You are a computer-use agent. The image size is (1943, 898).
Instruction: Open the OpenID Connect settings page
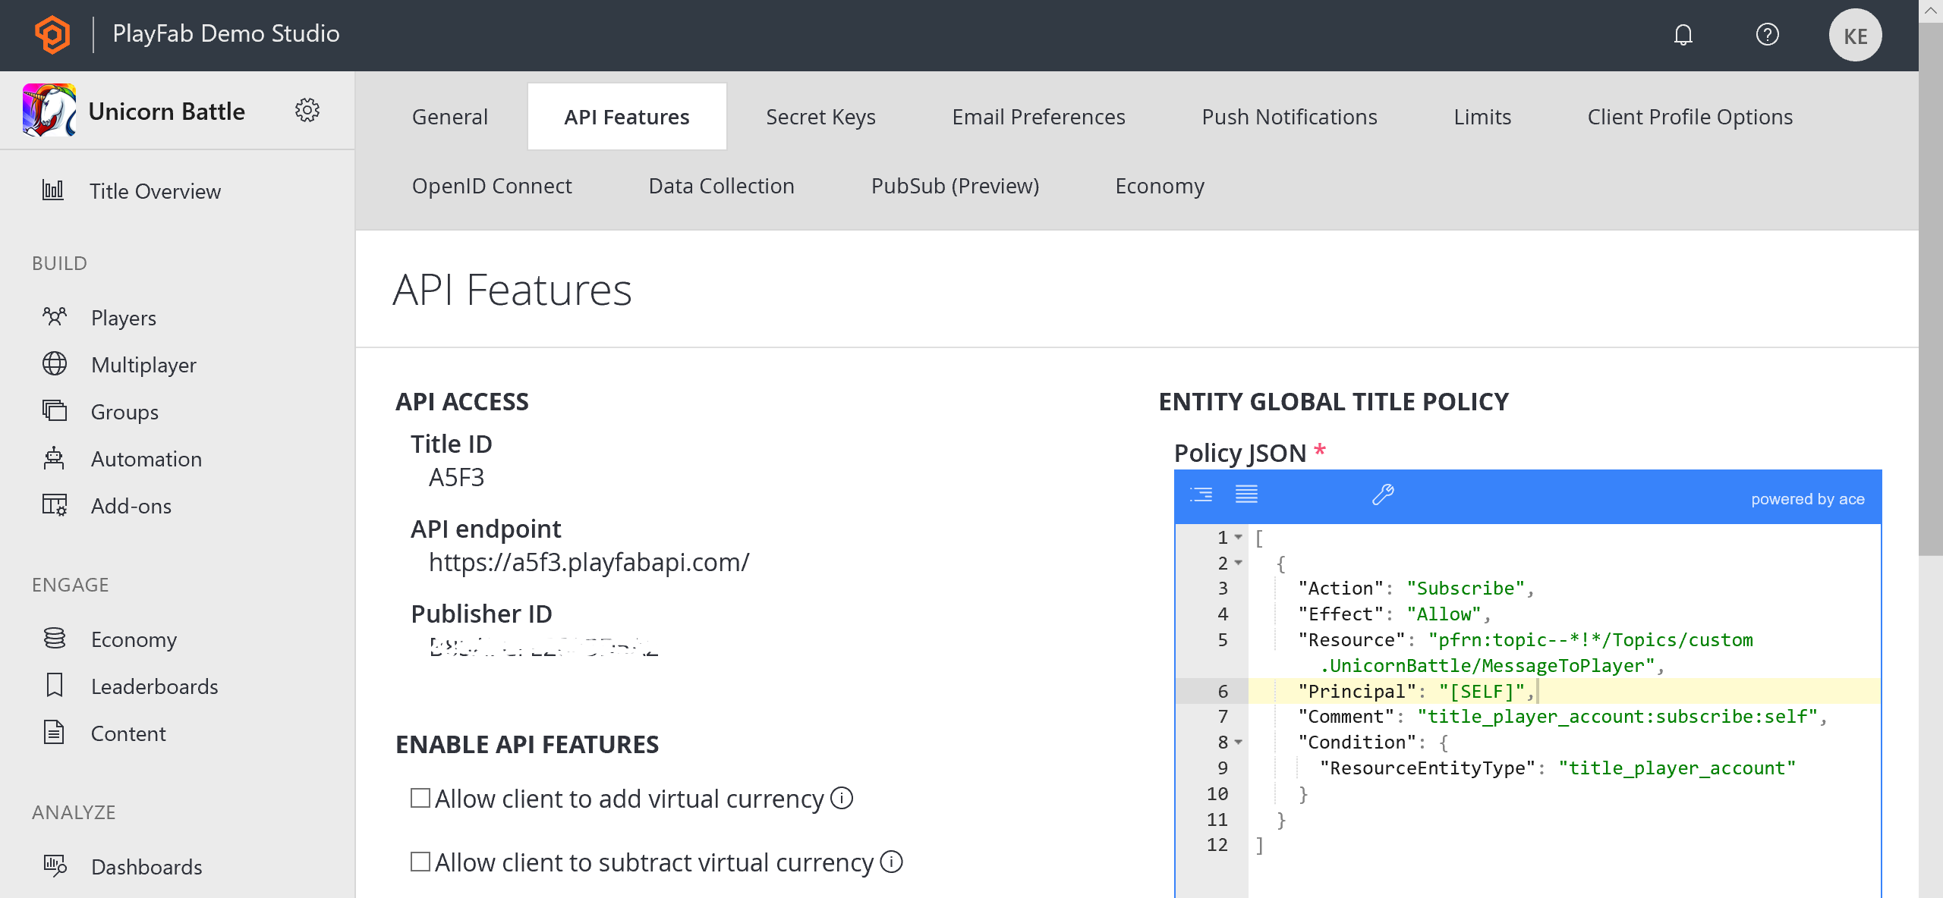coord(492,184)
